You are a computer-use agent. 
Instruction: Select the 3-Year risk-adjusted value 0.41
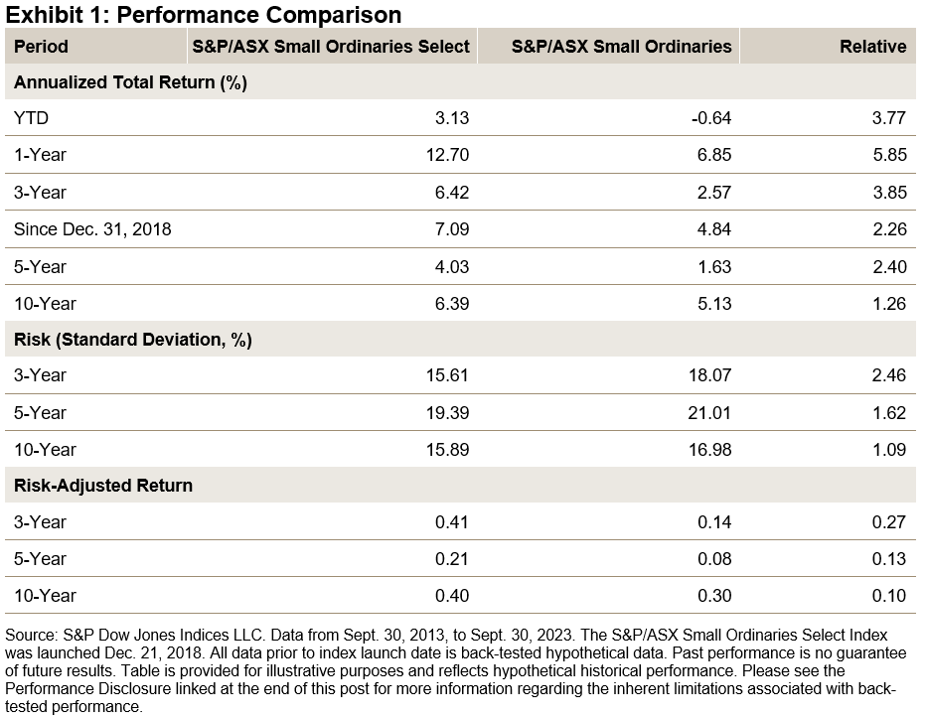[452, 522]
